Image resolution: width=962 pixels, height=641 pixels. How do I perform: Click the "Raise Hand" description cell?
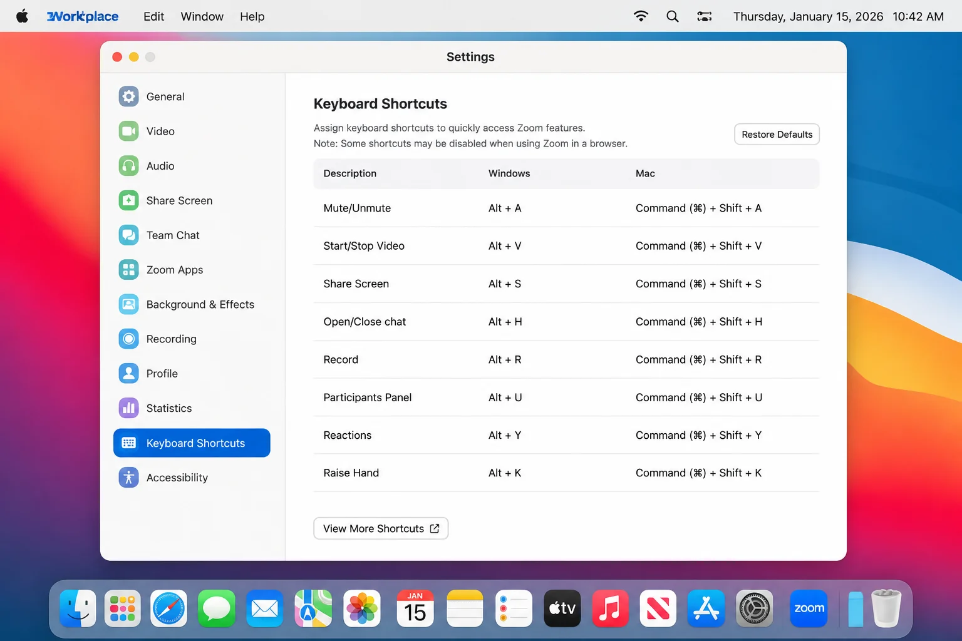click(x=351, y=473)
